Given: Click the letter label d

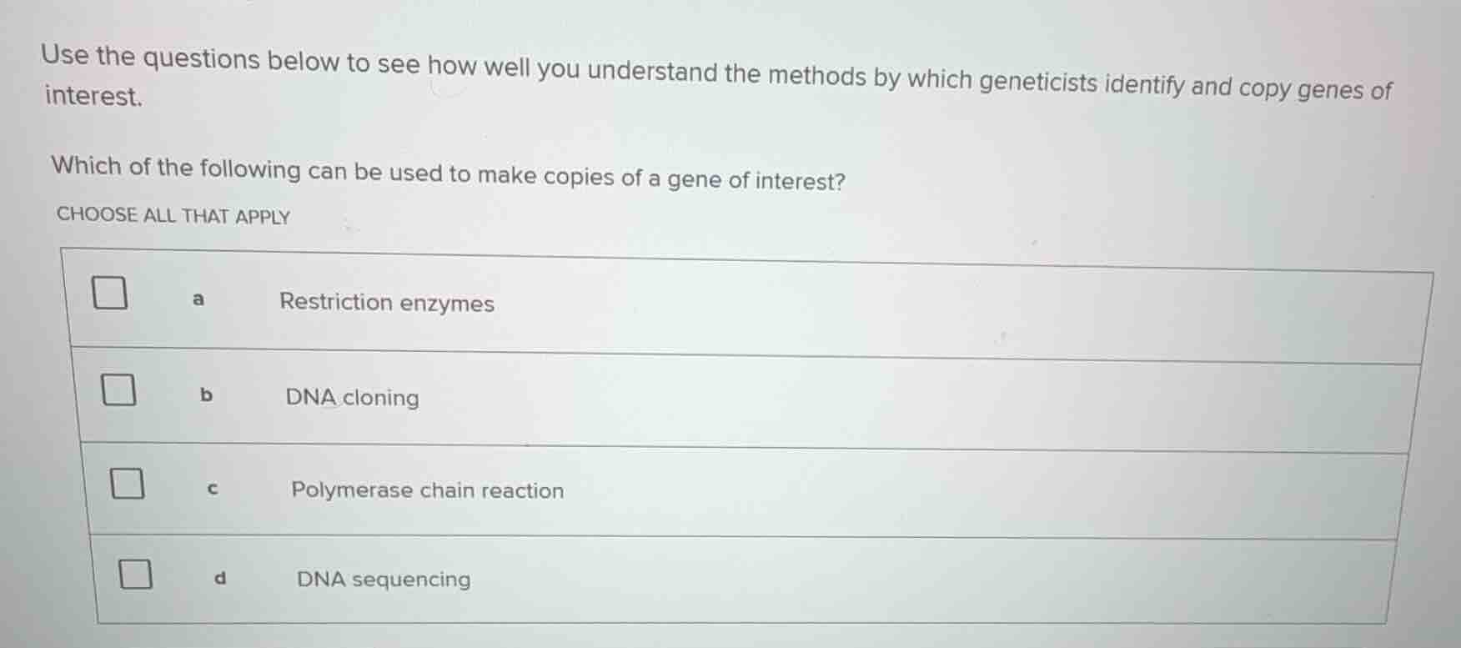Looking at the screenshot, I should [219, 577].
